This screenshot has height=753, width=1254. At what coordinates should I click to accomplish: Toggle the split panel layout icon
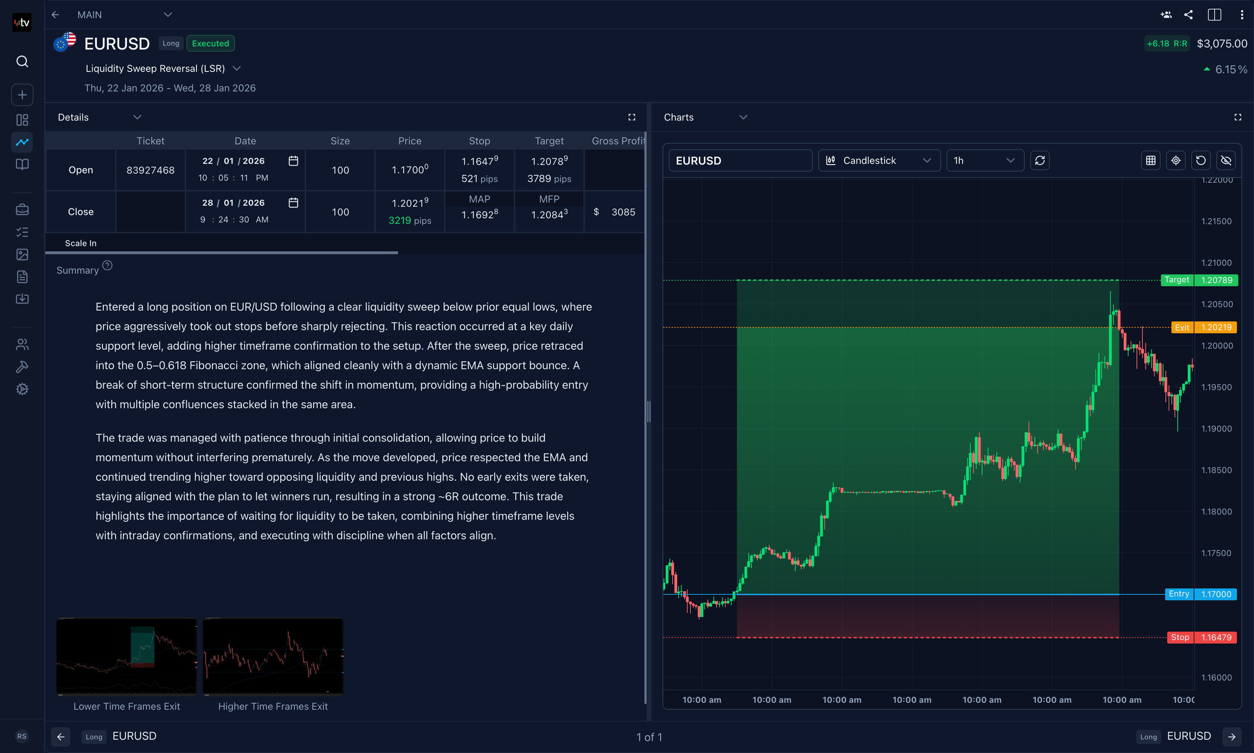coord(1214,15)
